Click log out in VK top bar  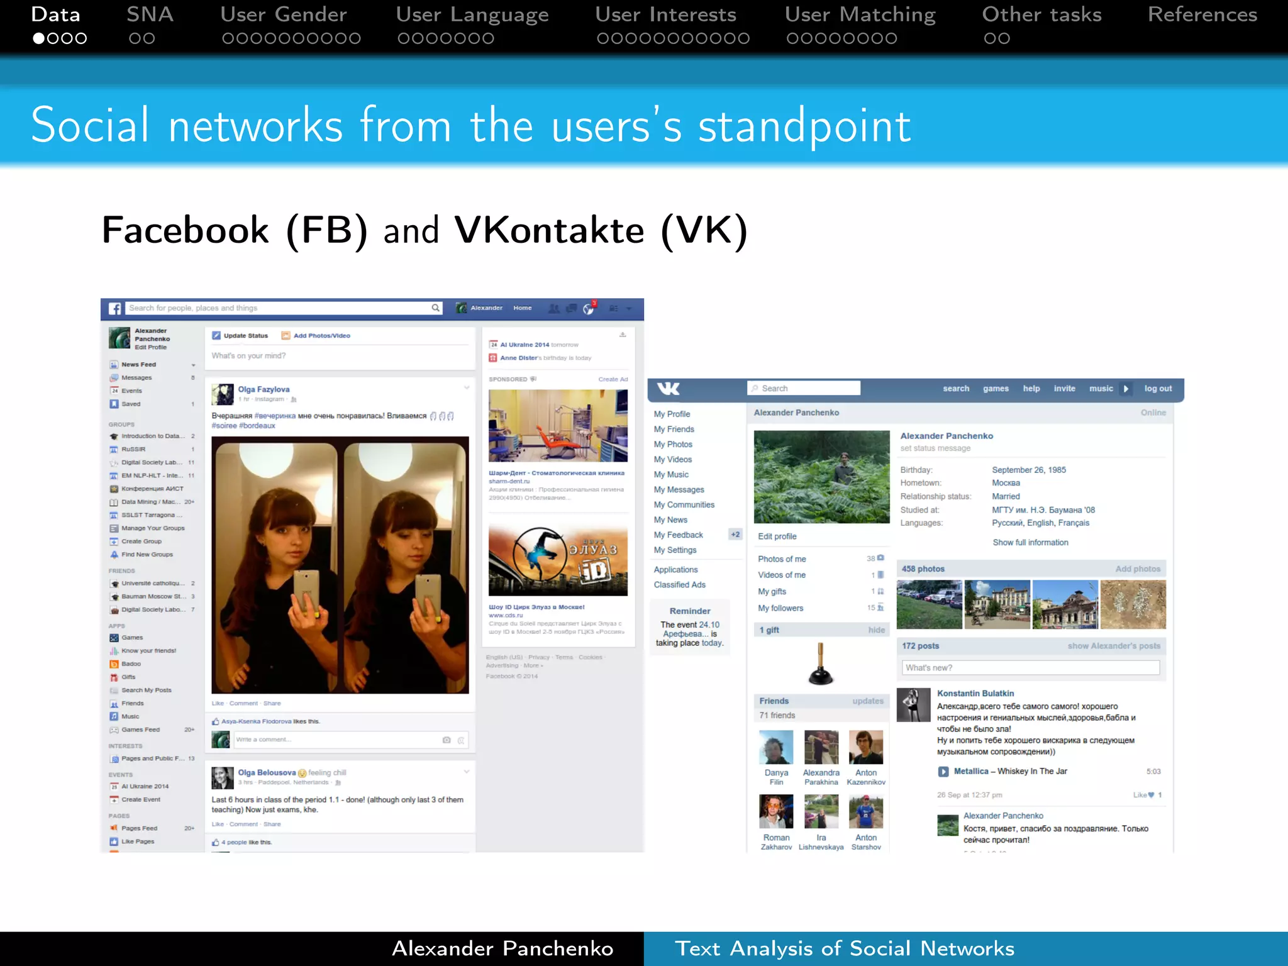point(1158,389)
